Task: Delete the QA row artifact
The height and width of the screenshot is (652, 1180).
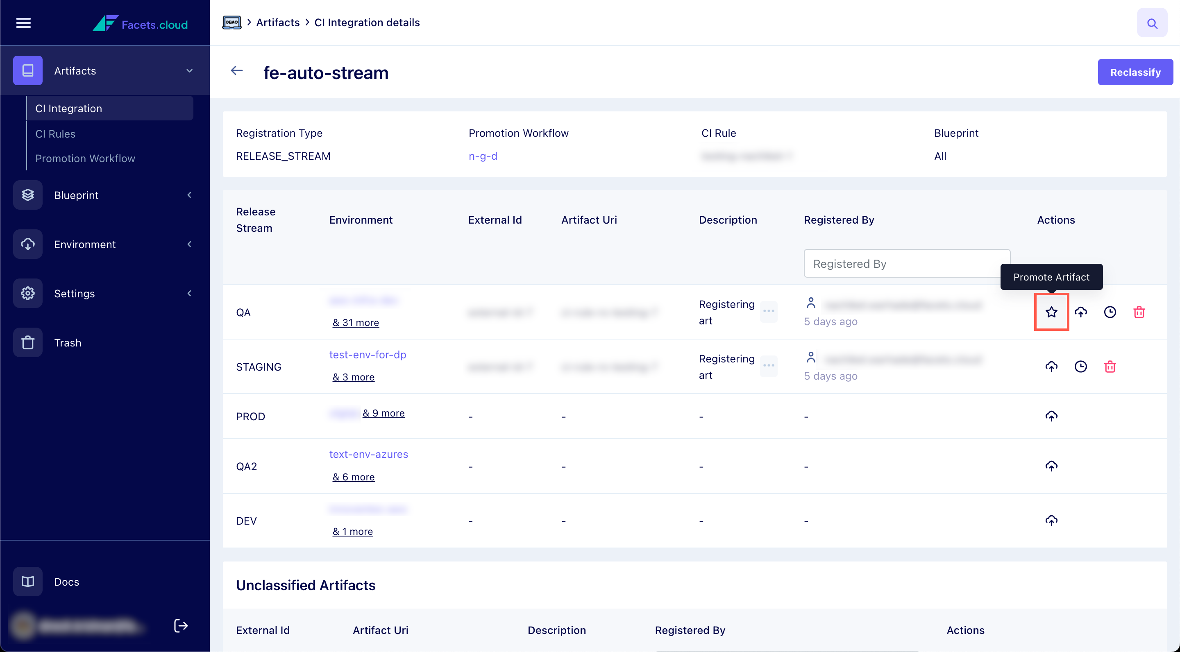Action: [1139, 312]
